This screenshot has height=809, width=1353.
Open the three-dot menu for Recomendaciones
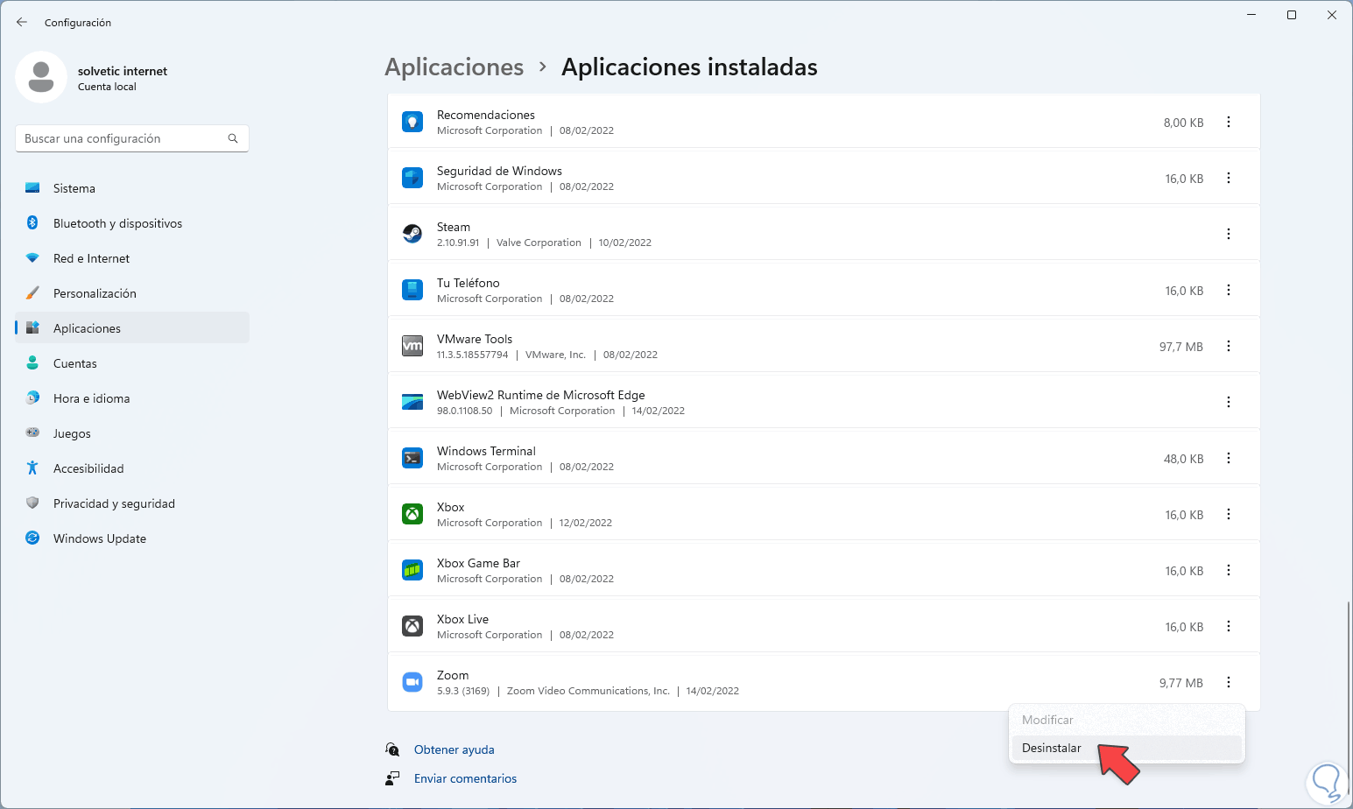(x=1229, y=122)
